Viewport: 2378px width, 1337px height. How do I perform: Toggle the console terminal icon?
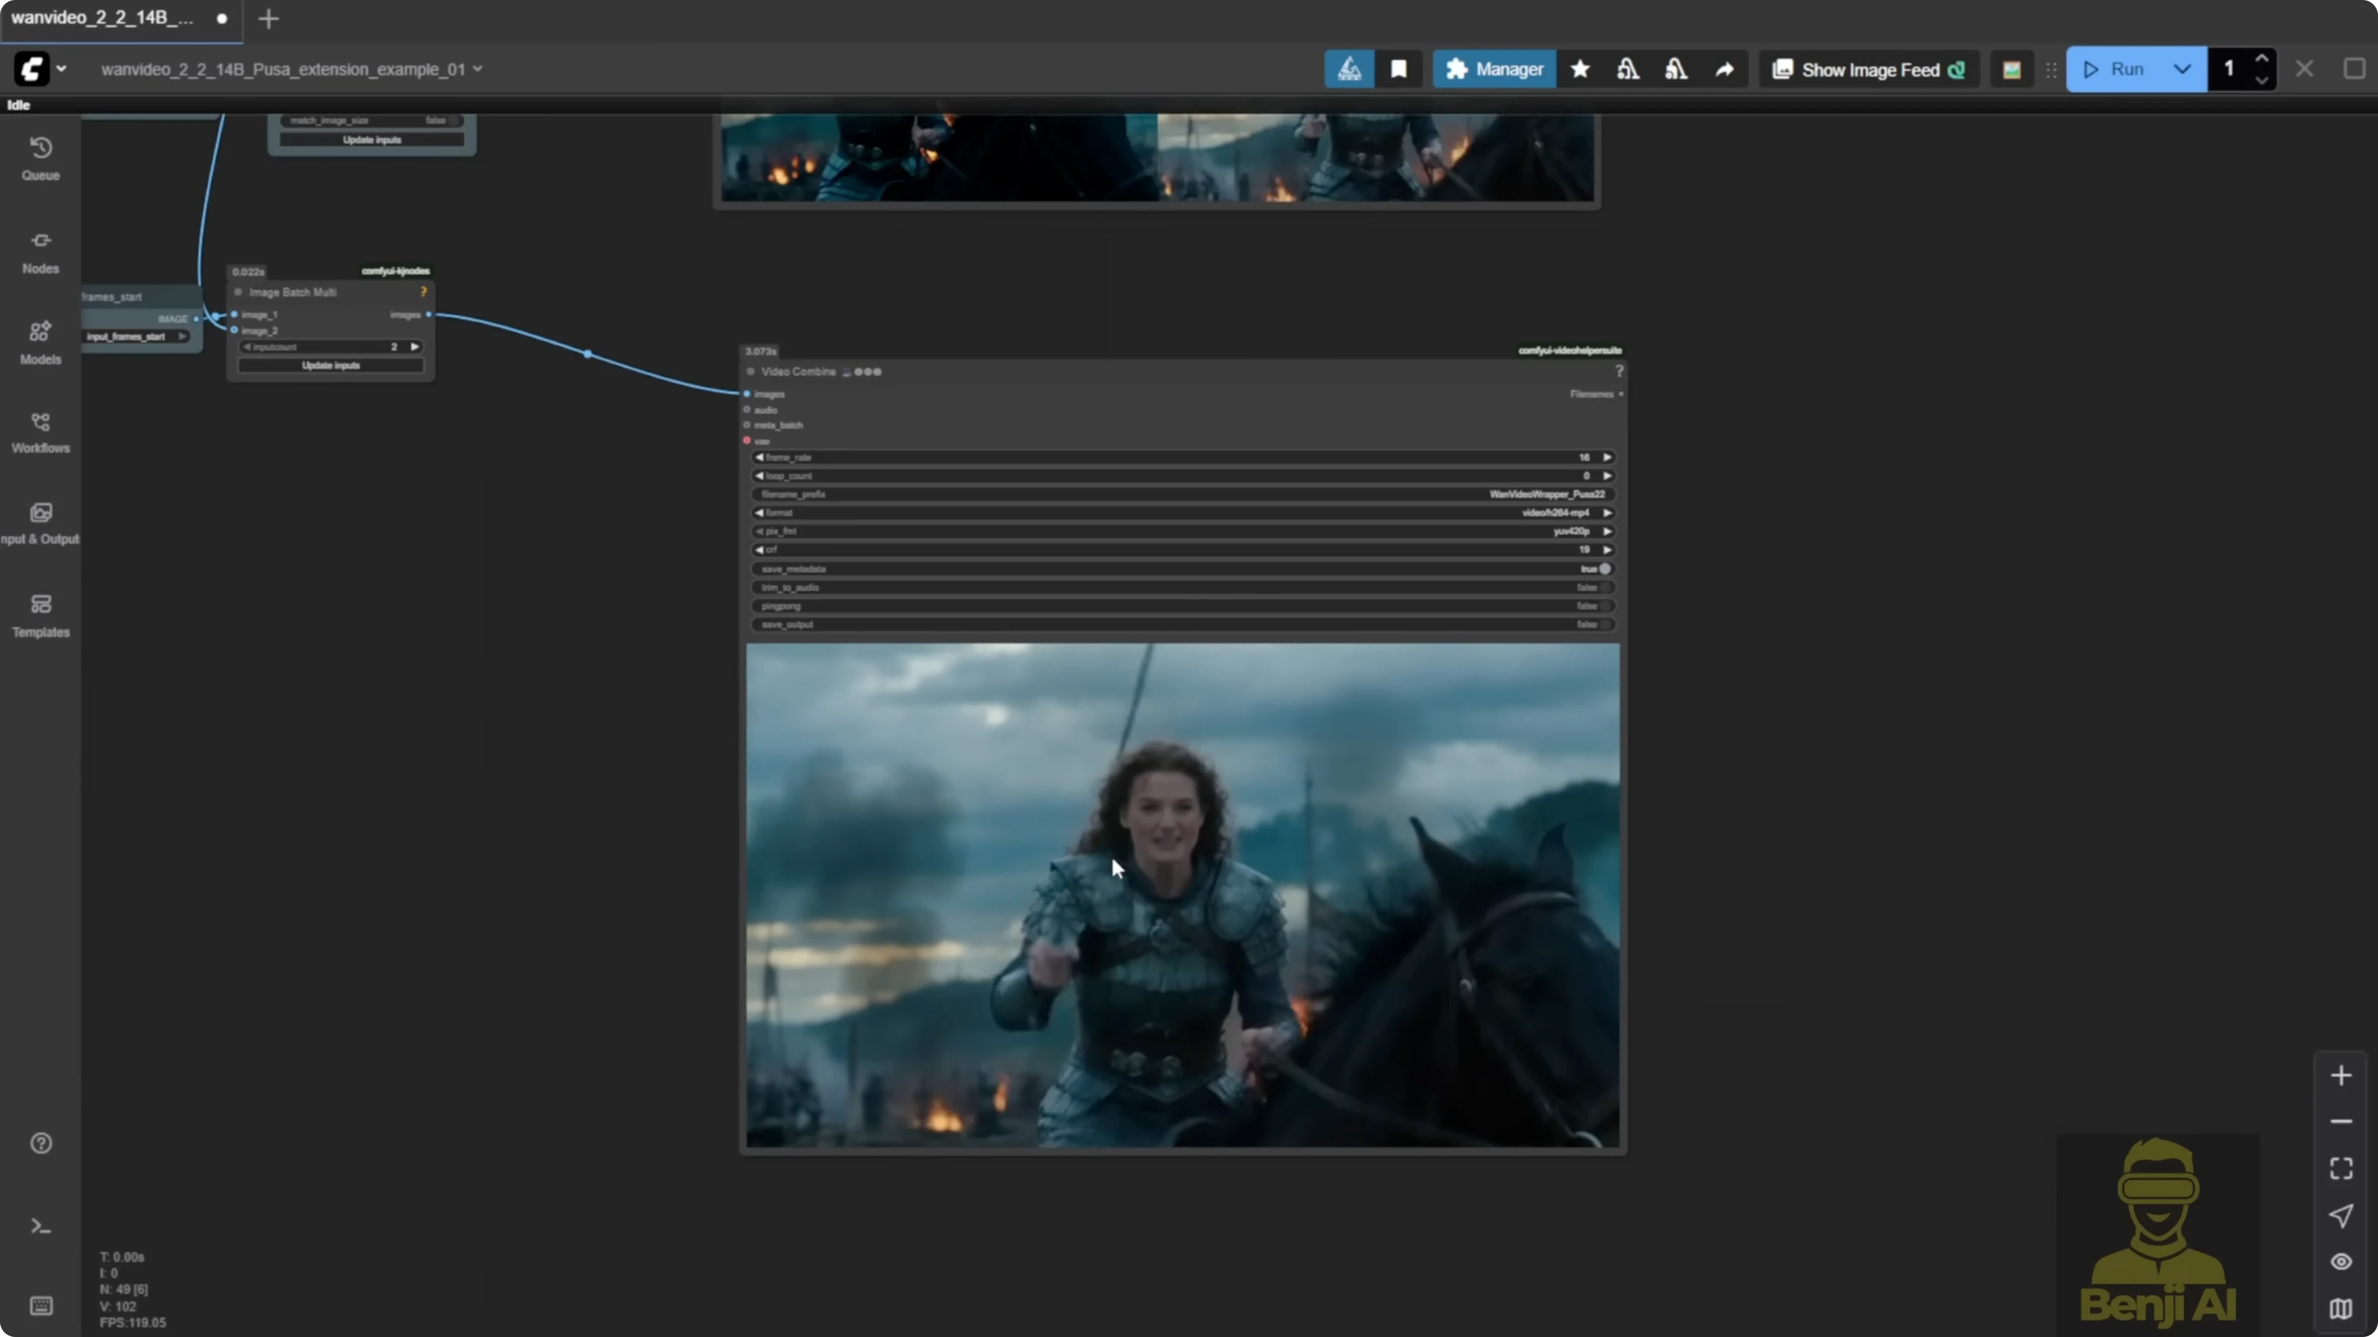[41, 1225]
